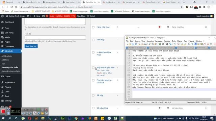Focus the Hiển thị input field
This screenshot has height=121, width=216.
(x=55, y=37)
